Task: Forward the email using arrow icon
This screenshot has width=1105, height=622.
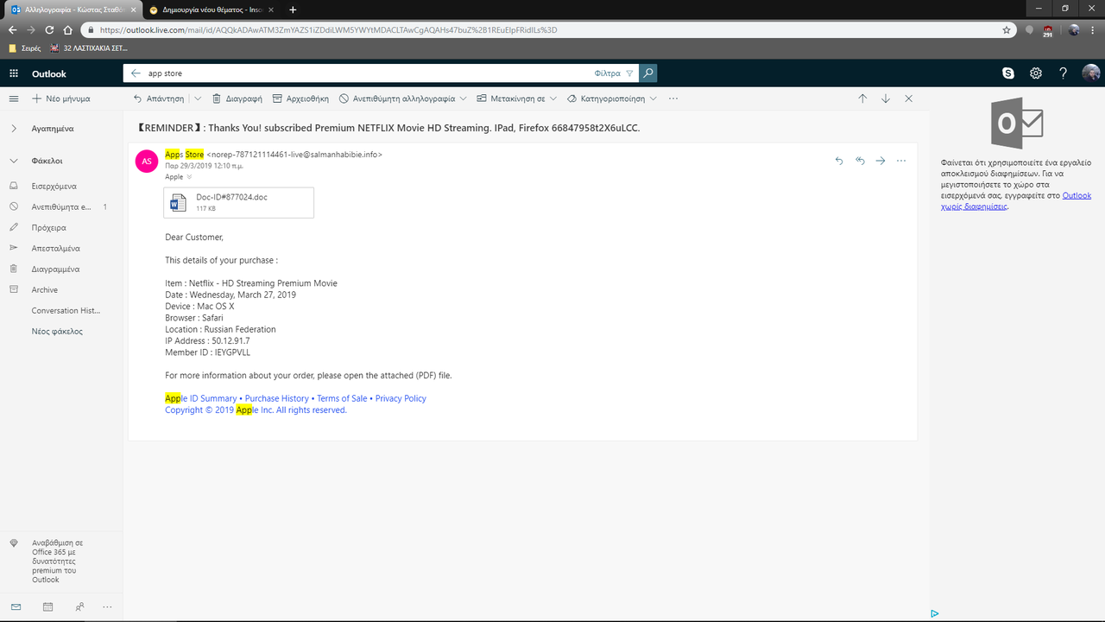Action: (x=881, y=161)
